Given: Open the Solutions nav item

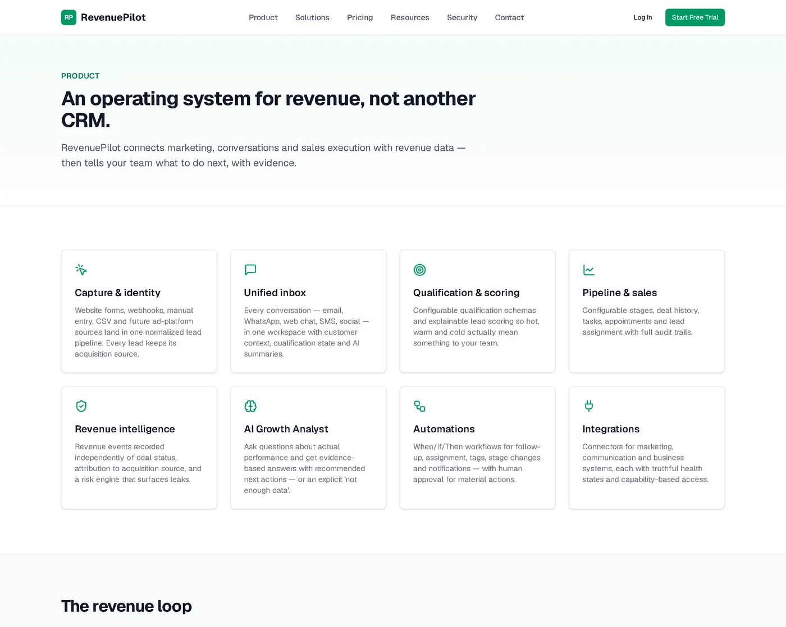Looking at the screenshot, I should [312, 17].
